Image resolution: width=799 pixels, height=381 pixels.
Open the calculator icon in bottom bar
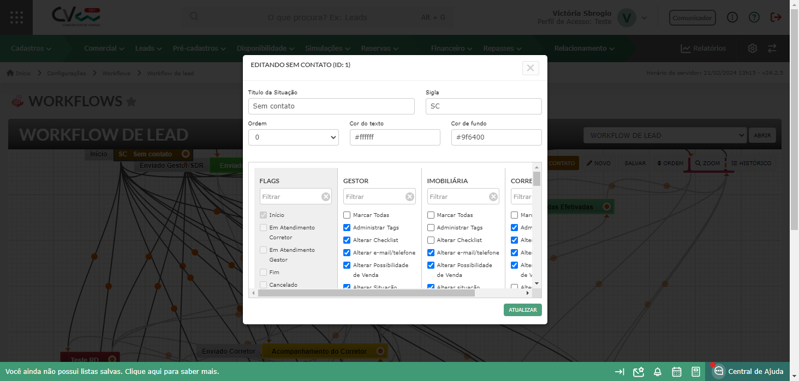(696, 372)
